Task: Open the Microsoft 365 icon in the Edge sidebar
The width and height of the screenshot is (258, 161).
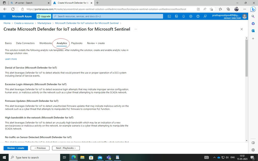Action: pyautogui.click(x=253, y=24)
